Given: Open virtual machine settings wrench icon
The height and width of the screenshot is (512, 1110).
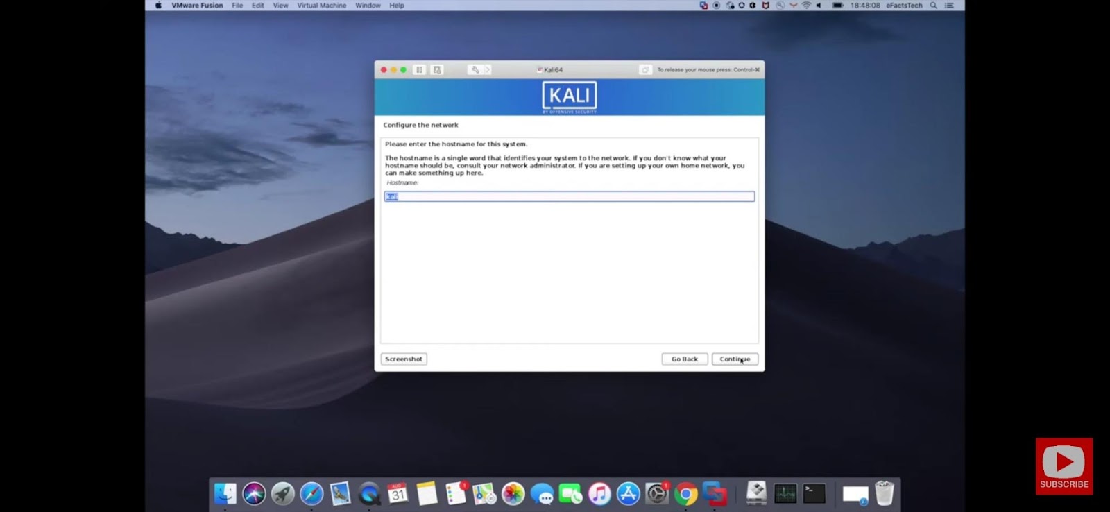Looking at the screenshot, I should [475, 69].
